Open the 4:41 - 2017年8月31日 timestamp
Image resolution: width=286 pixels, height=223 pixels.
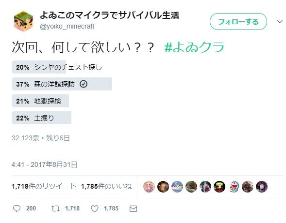tap(44, 164)
